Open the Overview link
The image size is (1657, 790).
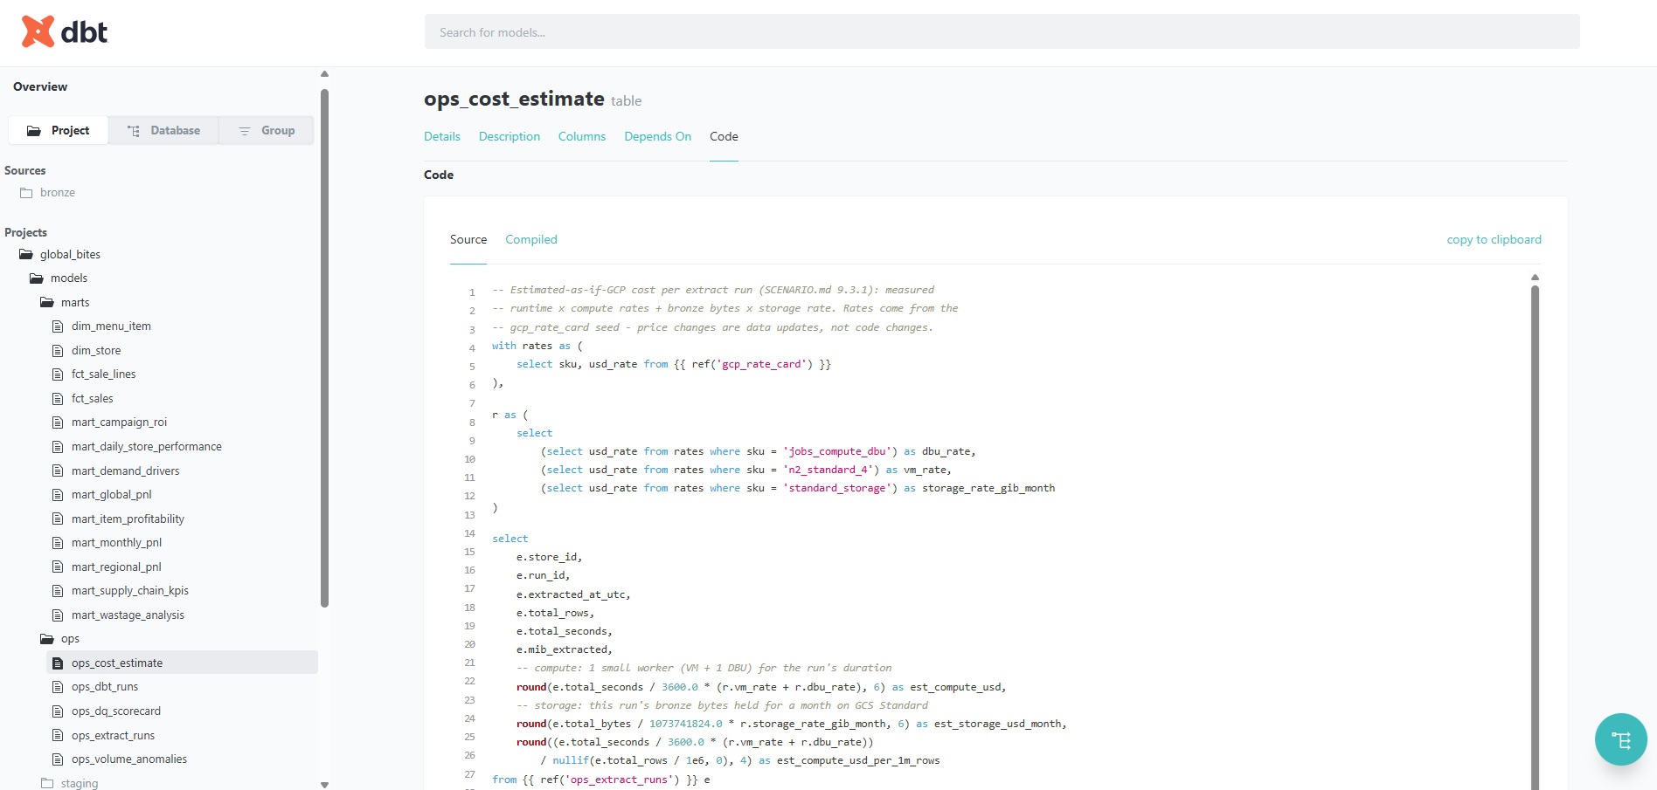pyautogui.click(x=40, y=86)
